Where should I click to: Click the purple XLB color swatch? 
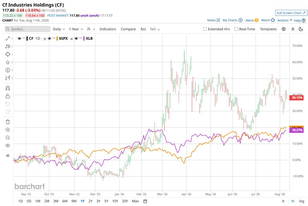84,39
